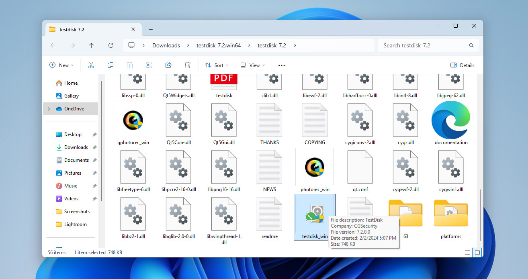
Task: Expand the OneDrive tree node chevron
Action: [49, 108]
